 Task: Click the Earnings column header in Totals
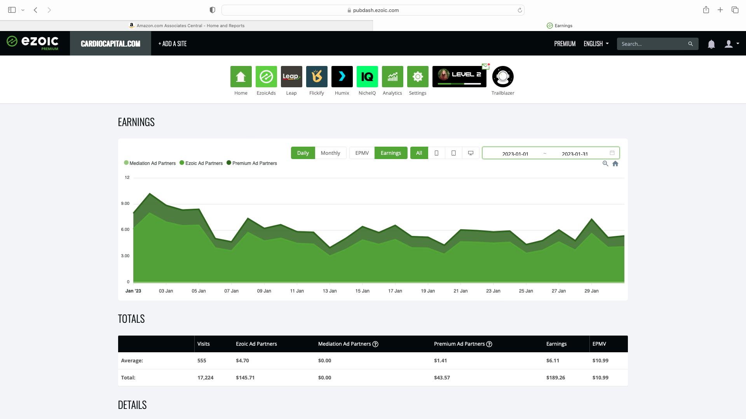[556, 344]
